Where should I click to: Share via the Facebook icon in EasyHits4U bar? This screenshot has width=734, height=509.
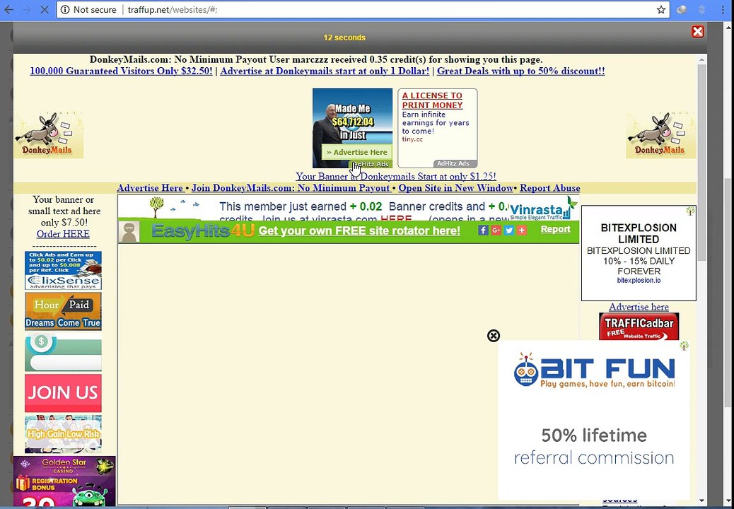483,230
